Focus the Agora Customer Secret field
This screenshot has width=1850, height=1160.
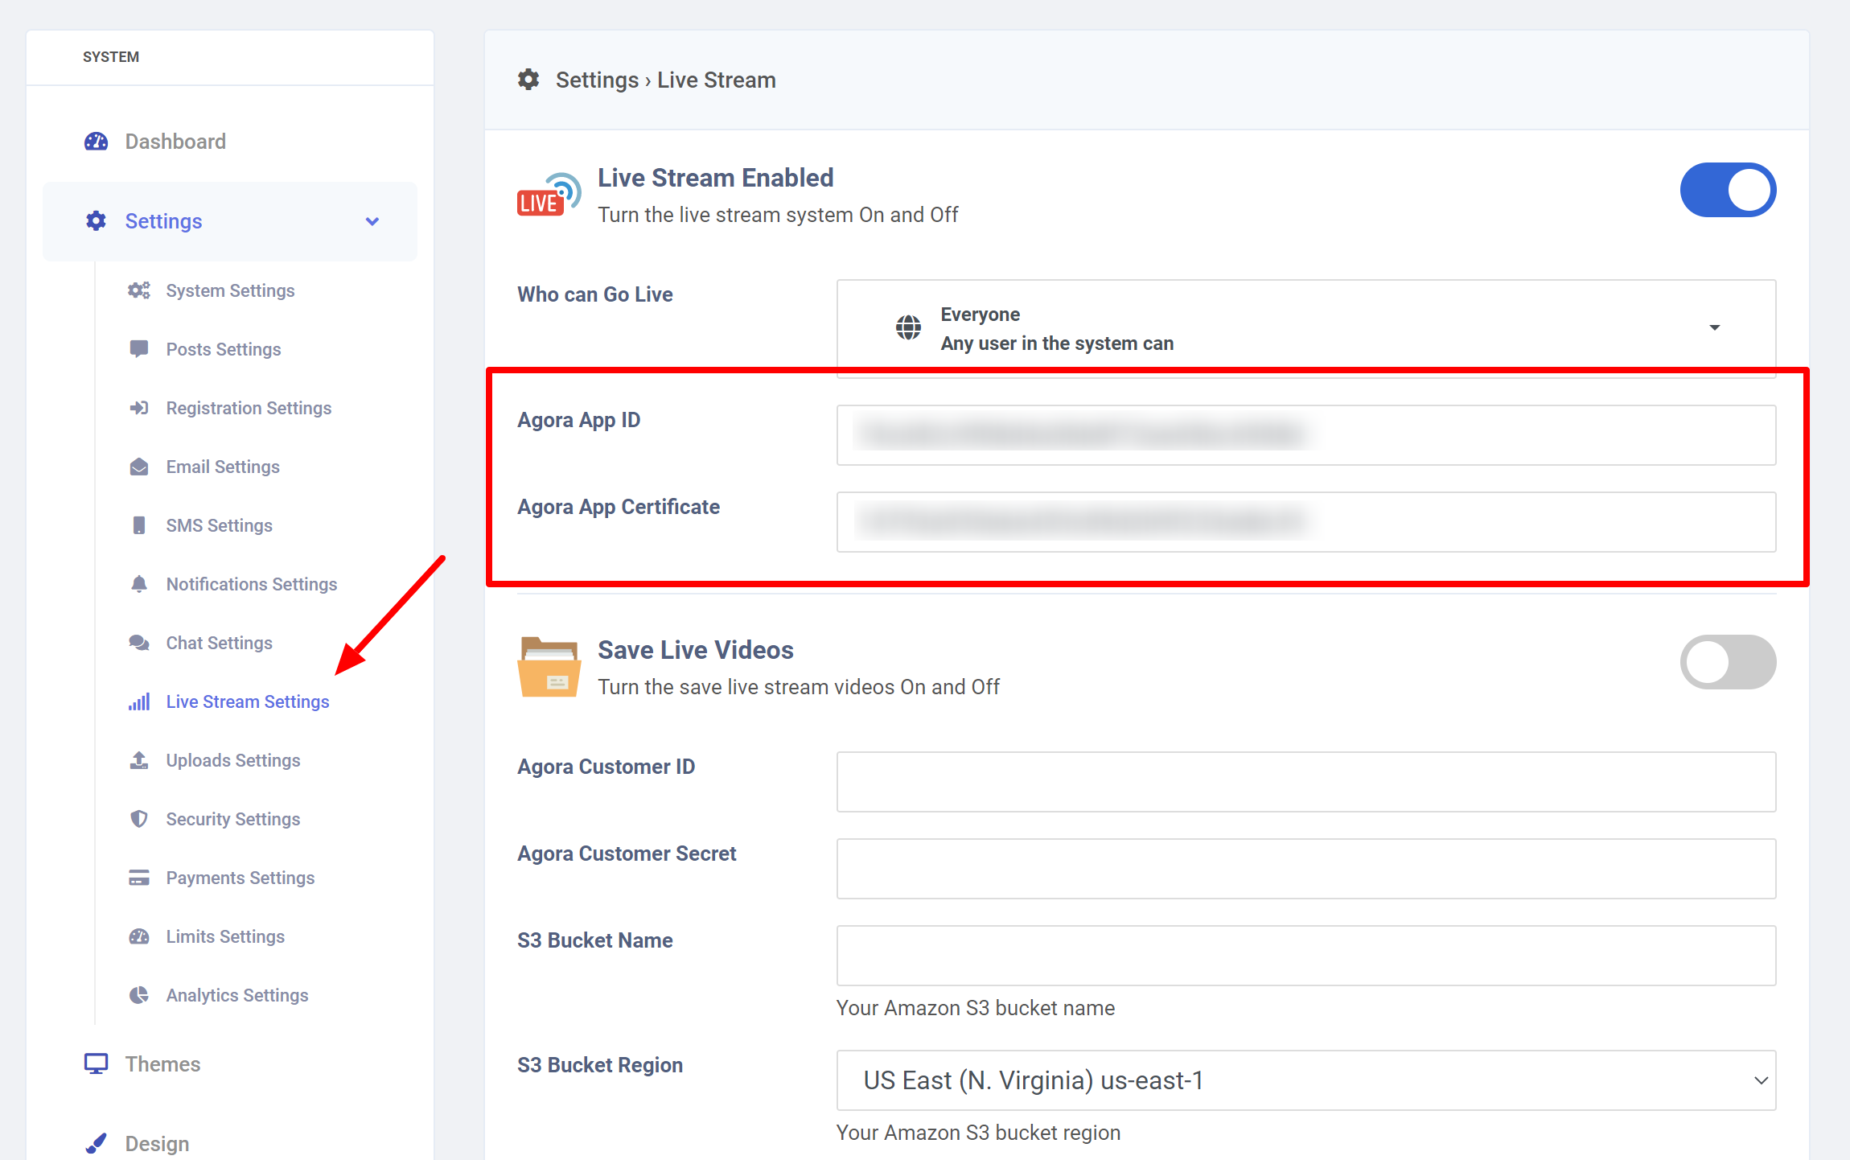tap(1305, 869)
